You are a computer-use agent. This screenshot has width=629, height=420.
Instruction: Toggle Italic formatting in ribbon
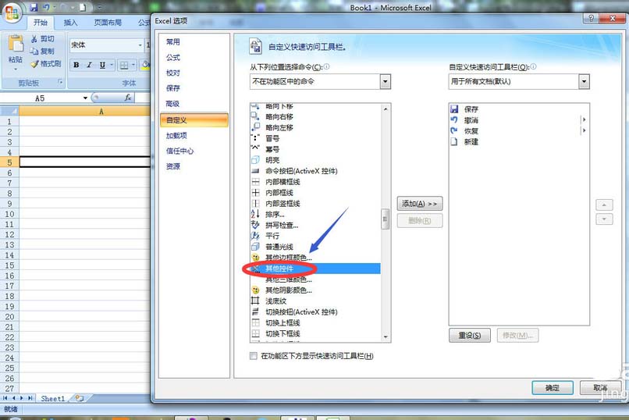tap(90, 65)
